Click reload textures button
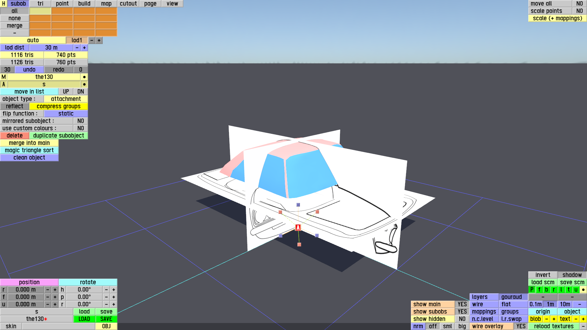The image size is (587, 330). (x=554, y=326)
